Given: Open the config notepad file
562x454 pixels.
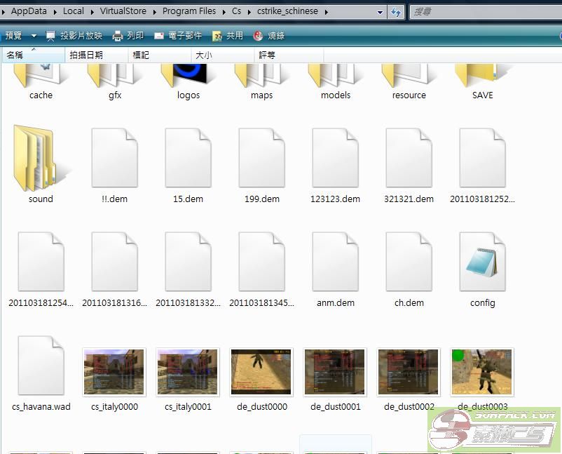Looking at the screenshot, I should pyautogui.click(x=482, y=262).
